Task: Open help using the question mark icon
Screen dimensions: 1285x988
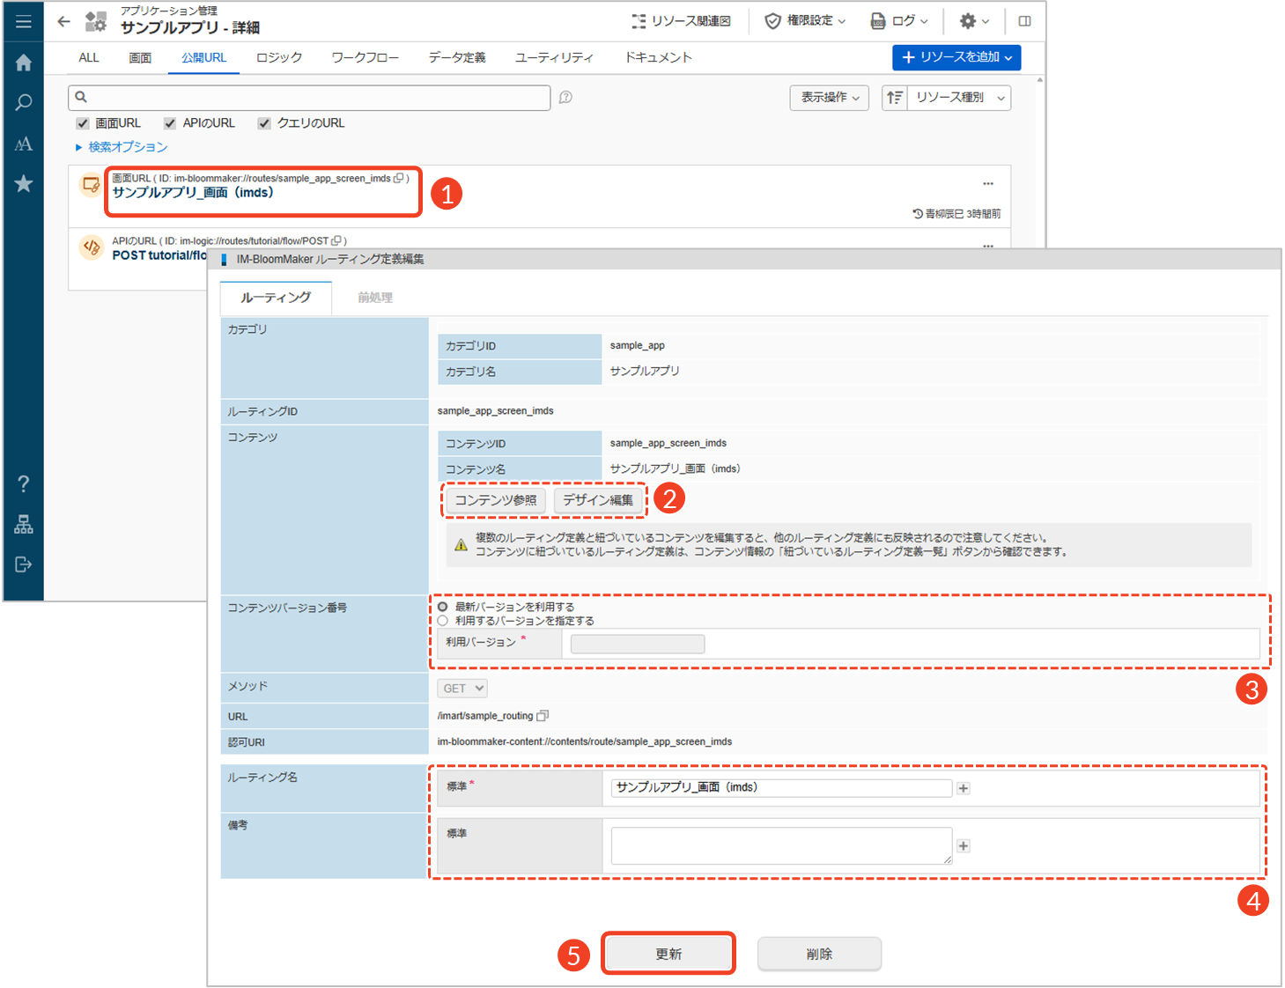Action: click(24, 483)
